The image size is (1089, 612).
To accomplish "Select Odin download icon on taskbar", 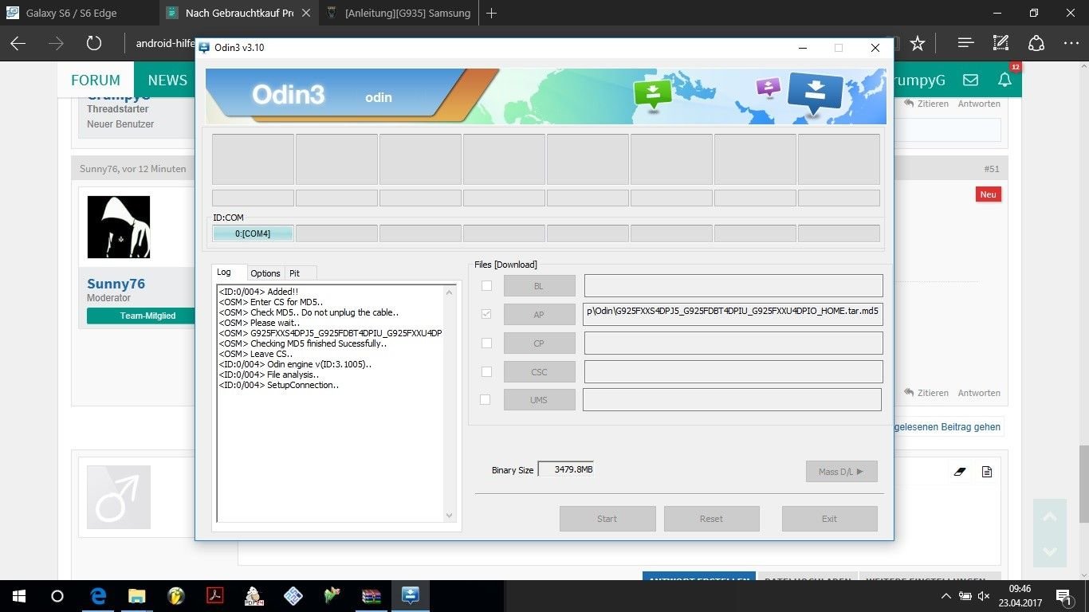I will [x=411, y=596].
